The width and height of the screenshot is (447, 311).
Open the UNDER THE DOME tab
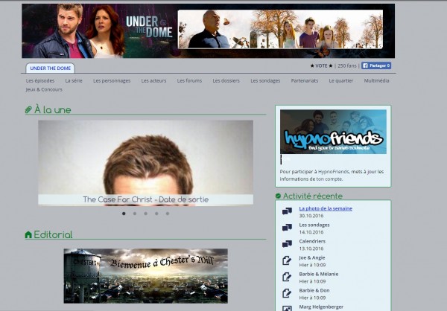pos(50,68)
